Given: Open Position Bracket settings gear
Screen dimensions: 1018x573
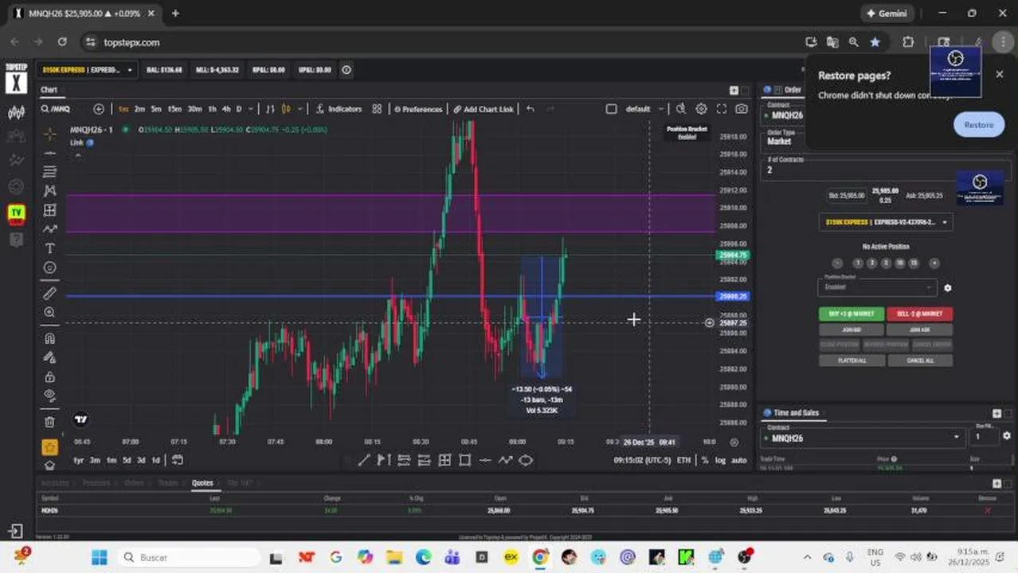Looking at the screenshot, I should click(x=947, y=288).
